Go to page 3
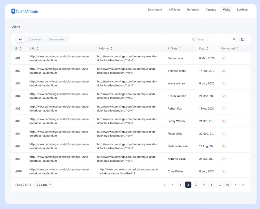260x209 pixels. (196, 185)
